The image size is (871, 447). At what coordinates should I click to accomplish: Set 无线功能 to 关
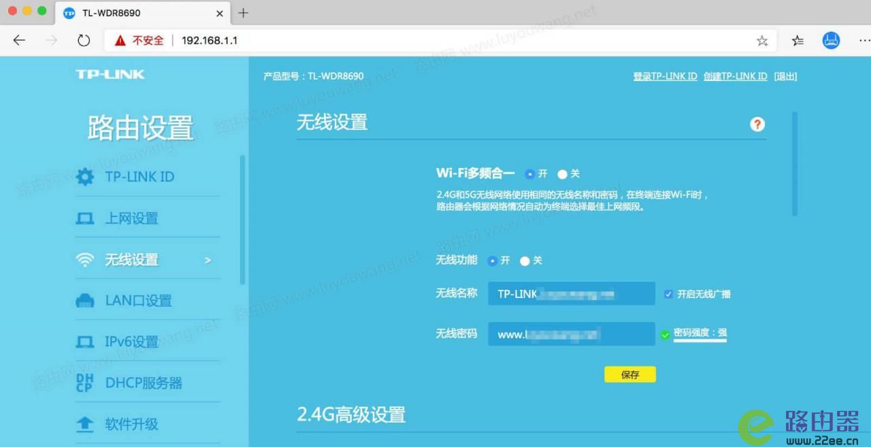pos(525,261)
